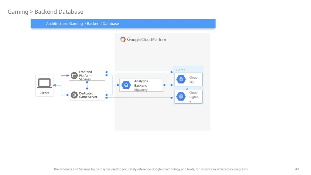The width and height of the screenshot is (311, 175).
Task: Select the Frontend Platform Services icon
Action: [x=74, y=76]
